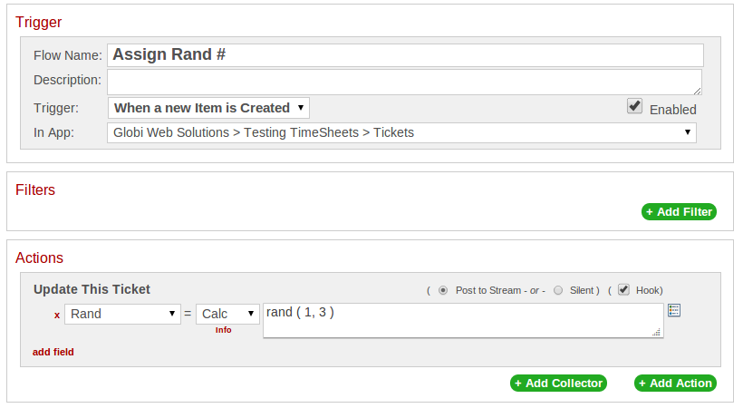Expand the In App selection dropdown

(x=401, y=133)
